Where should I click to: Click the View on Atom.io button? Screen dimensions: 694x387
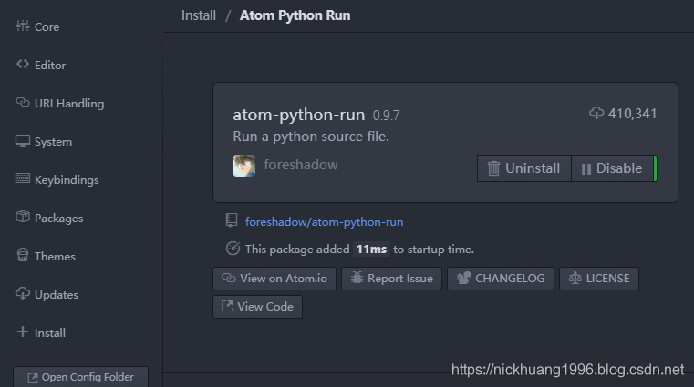point(274,279)
